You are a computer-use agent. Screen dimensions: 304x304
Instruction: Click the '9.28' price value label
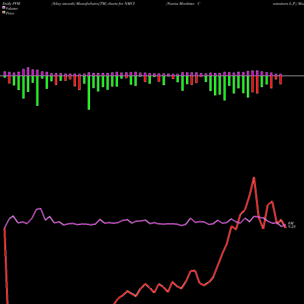292,227
